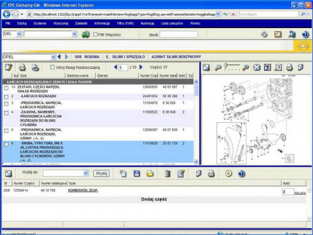Viewport: 313px width, 235px height.
Task: Open the Wyszukaj menu
Action: (x=61, y=23)
